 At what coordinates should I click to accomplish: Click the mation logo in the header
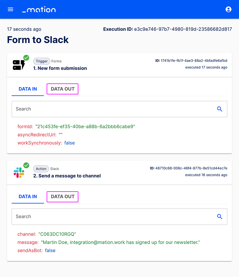[38, 9]
